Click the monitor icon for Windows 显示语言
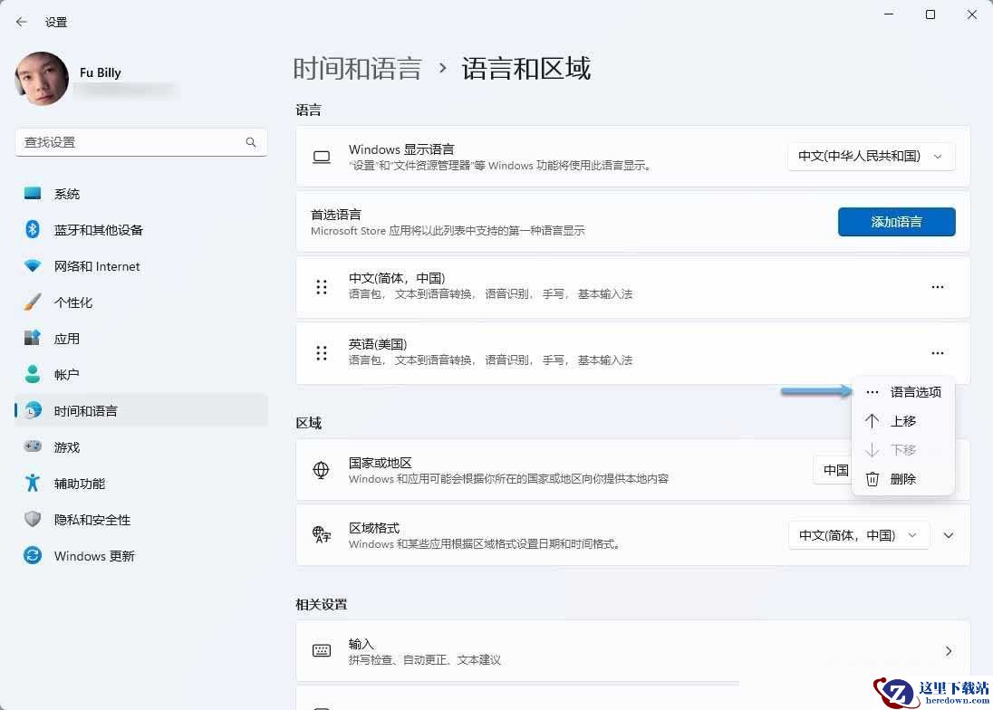The width and height of the screenshot is (993, 710). 321,157
